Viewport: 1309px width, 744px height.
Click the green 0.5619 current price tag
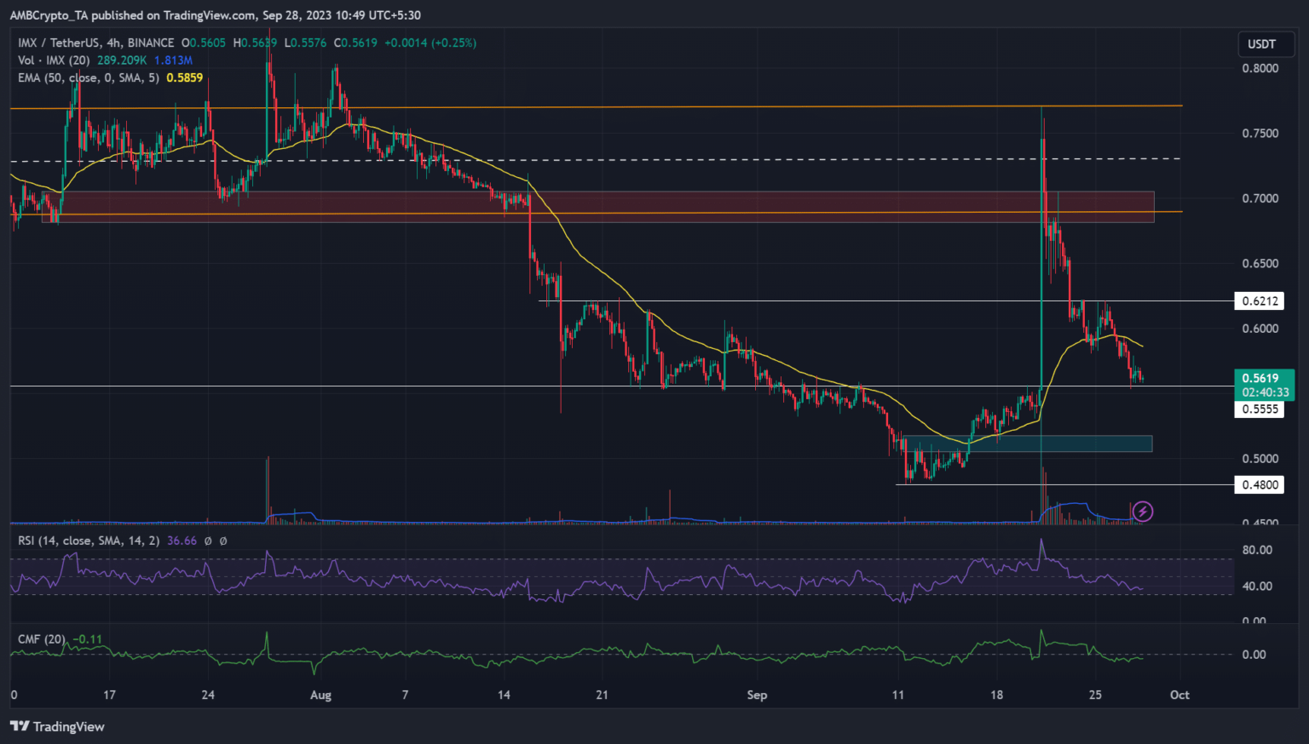tap(1264, 379)
